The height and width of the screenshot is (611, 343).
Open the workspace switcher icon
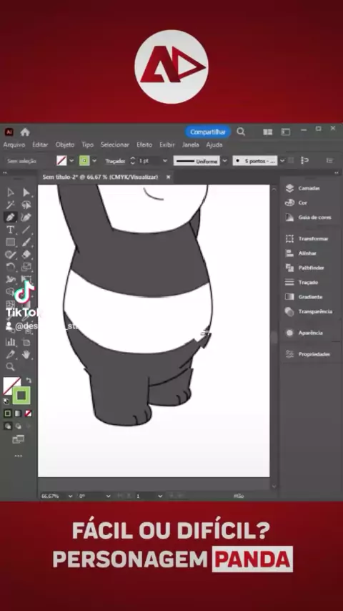286,132
